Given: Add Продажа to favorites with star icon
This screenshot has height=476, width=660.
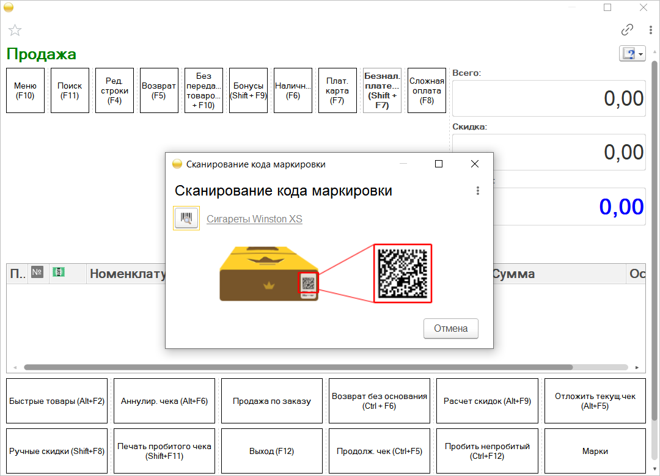Looking at the screenshot, I should point(15,30).
